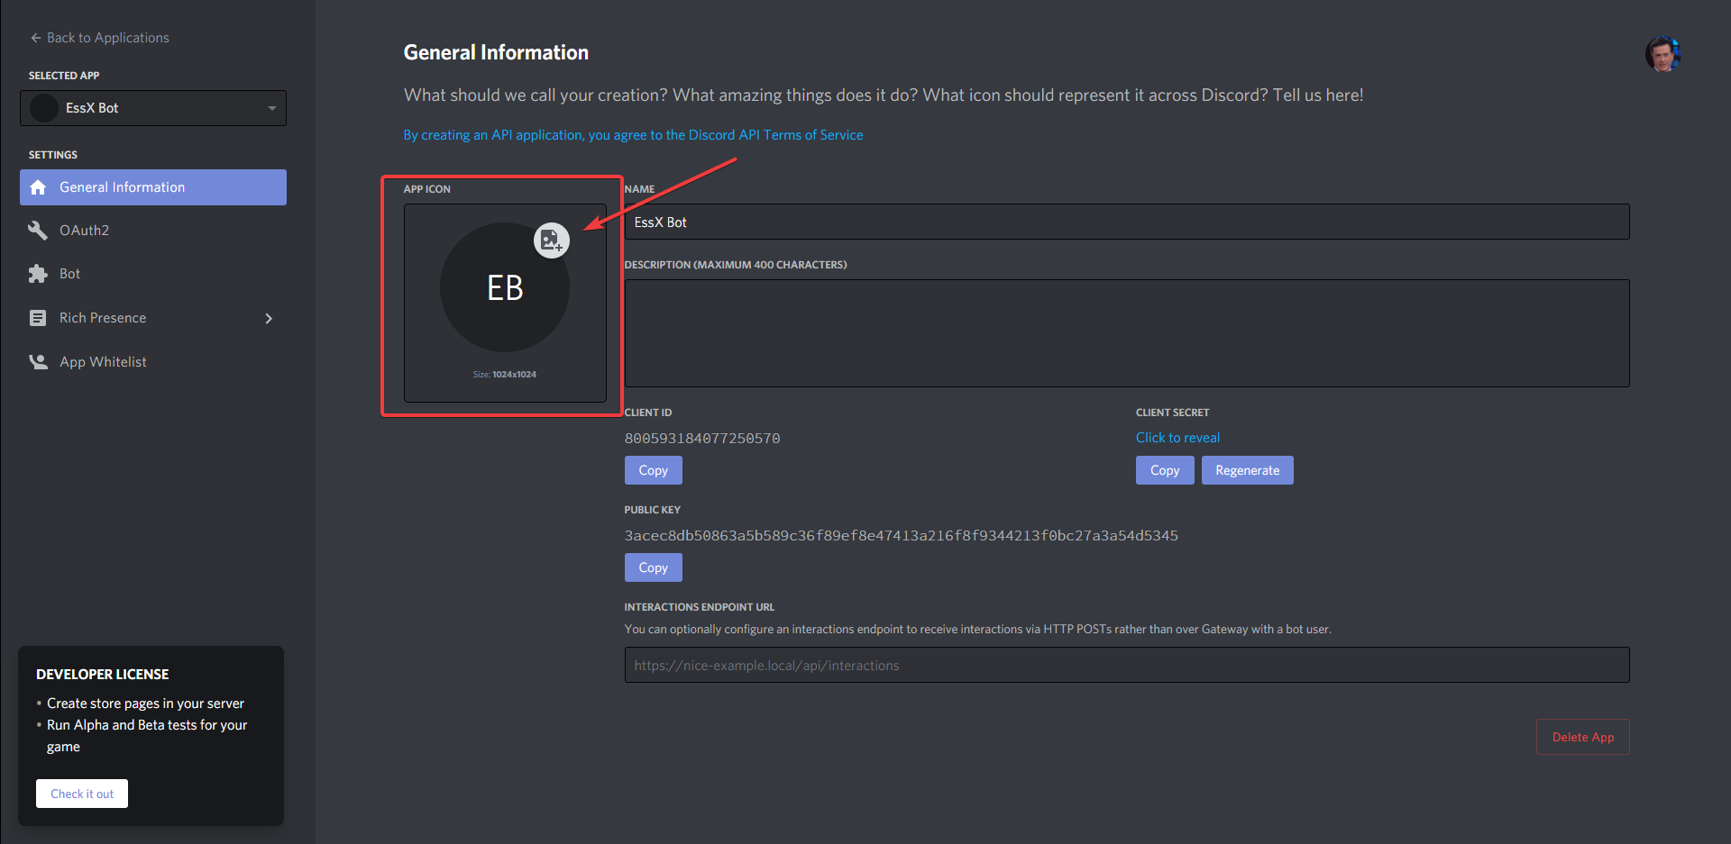Copy the Public Key

coord(653,567)
